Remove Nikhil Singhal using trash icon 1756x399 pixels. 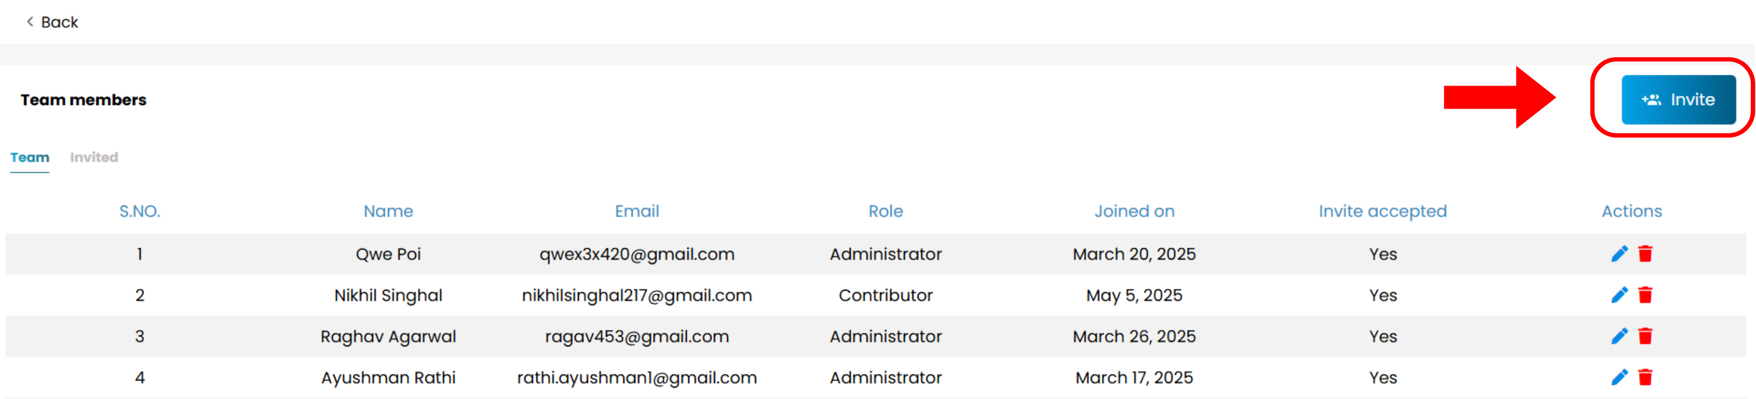(x=1645, y=295)
